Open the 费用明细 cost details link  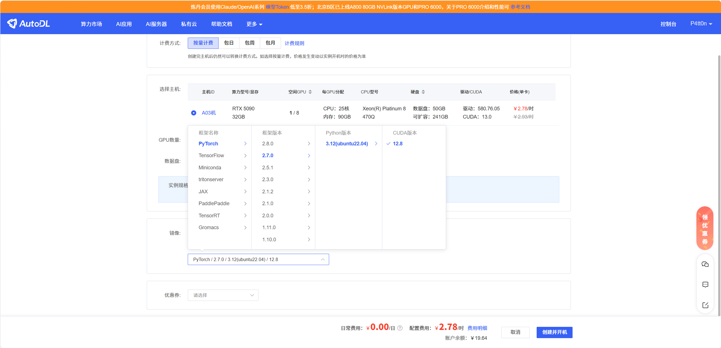coord(477,328)
